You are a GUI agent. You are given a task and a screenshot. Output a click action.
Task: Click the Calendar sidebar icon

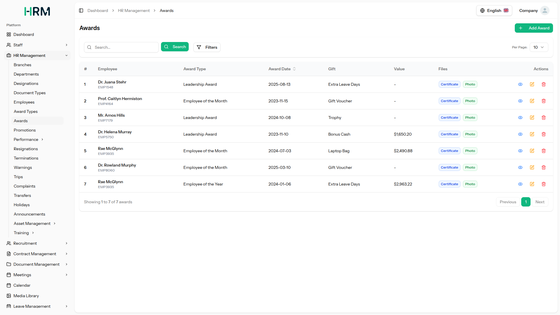coord(9,285)
